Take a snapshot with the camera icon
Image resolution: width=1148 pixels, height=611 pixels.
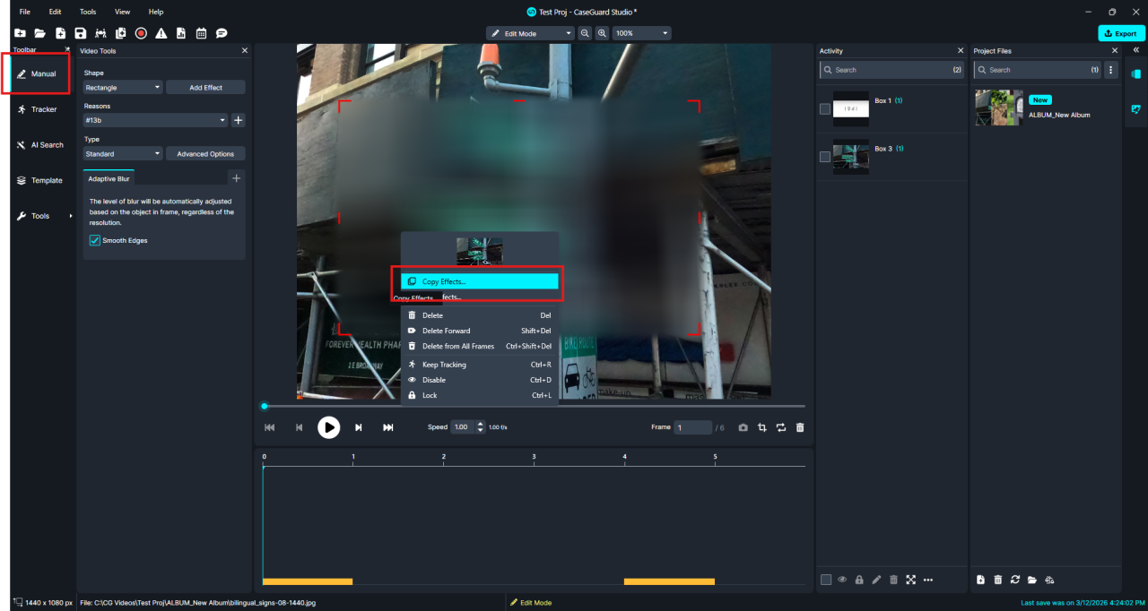click(x=743, y=427)
